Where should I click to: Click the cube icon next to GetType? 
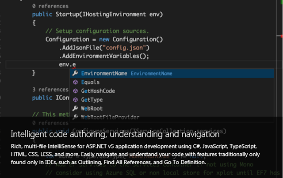[76, 100]
